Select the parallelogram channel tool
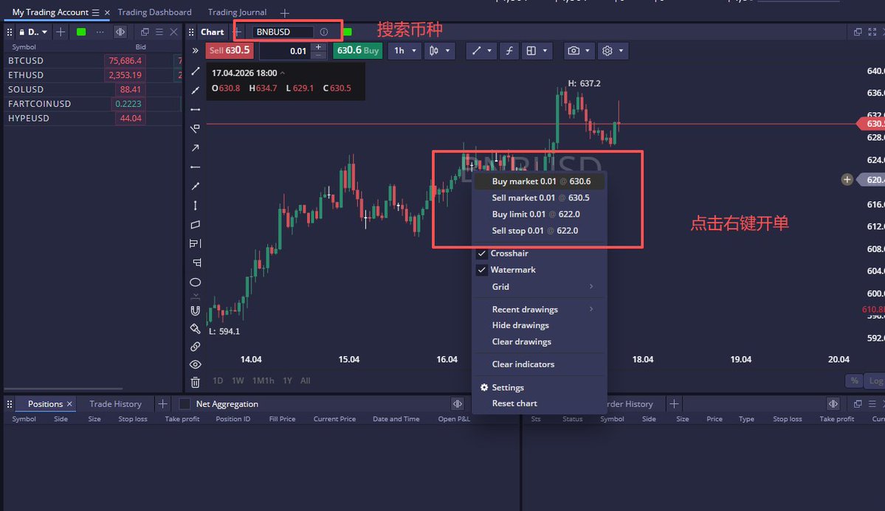This screenshot has height=511, width=885. [x=196, y=224]
